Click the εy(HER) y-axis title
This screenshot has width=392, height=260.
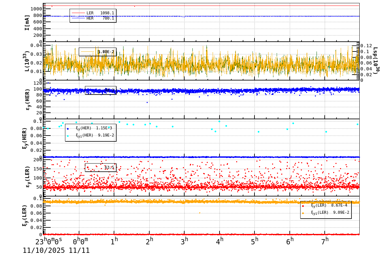27,99
